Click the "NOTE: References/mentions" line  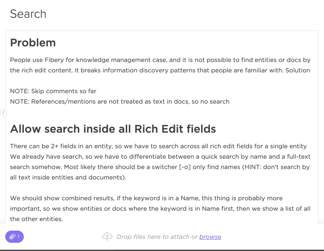[x=120, y=101]
